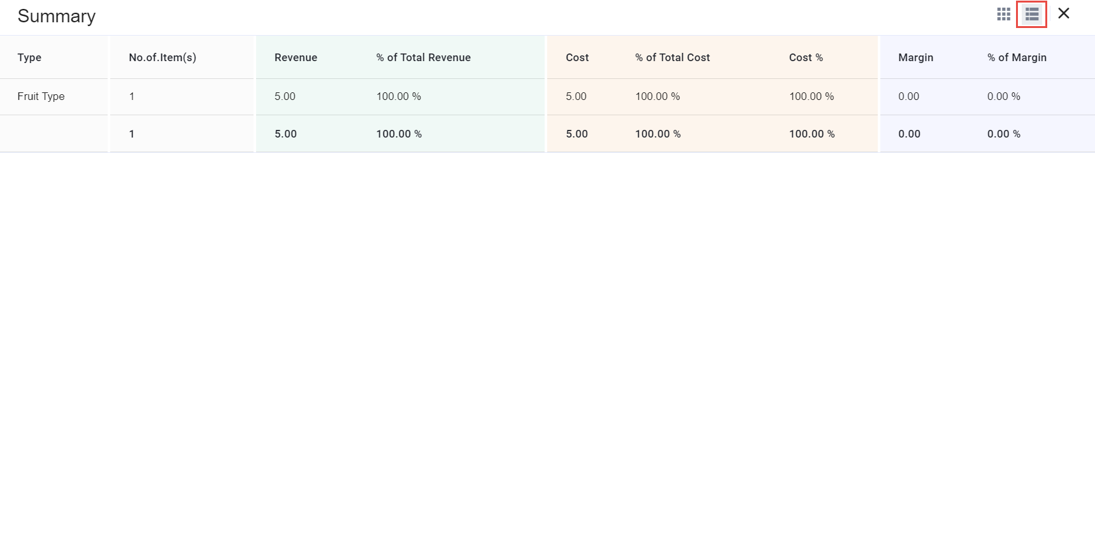The width and height of the screenshot is (1095, 554).
Task: Click Fruit Type % of Margin value
Action: tap(1004, 96)
